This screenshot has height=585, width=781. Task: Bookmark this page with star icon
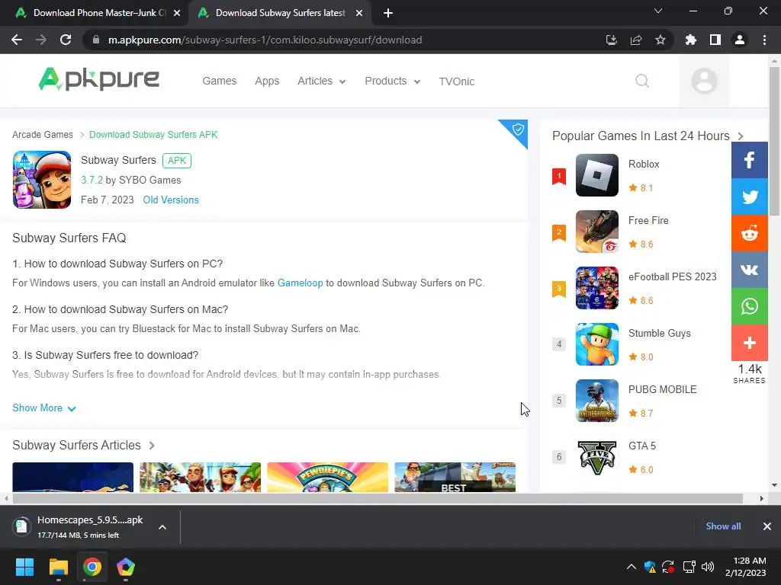tap(660, 40)
